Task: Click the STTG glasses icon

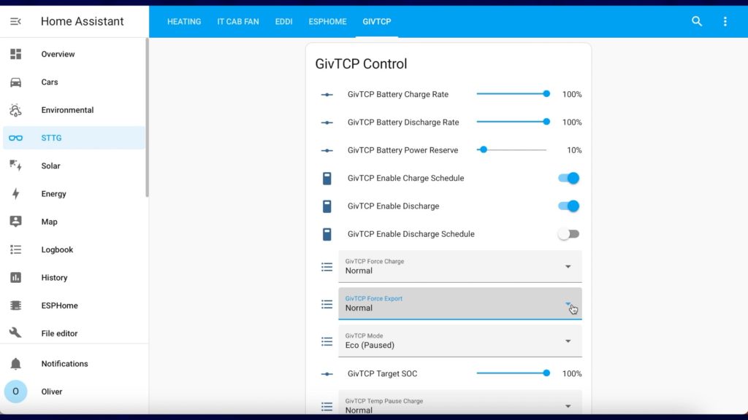Action: (x=16, y=138)
